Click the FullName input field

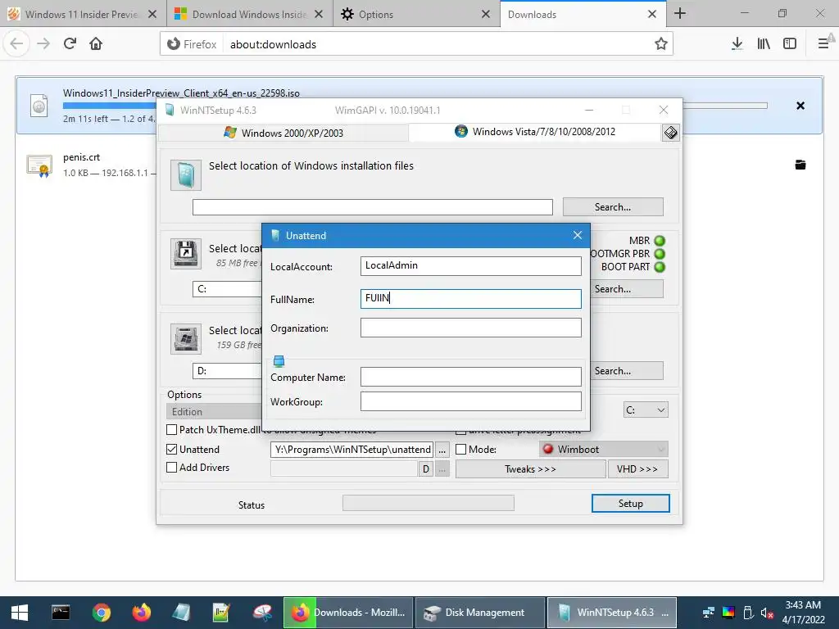[x=471, y=298]
